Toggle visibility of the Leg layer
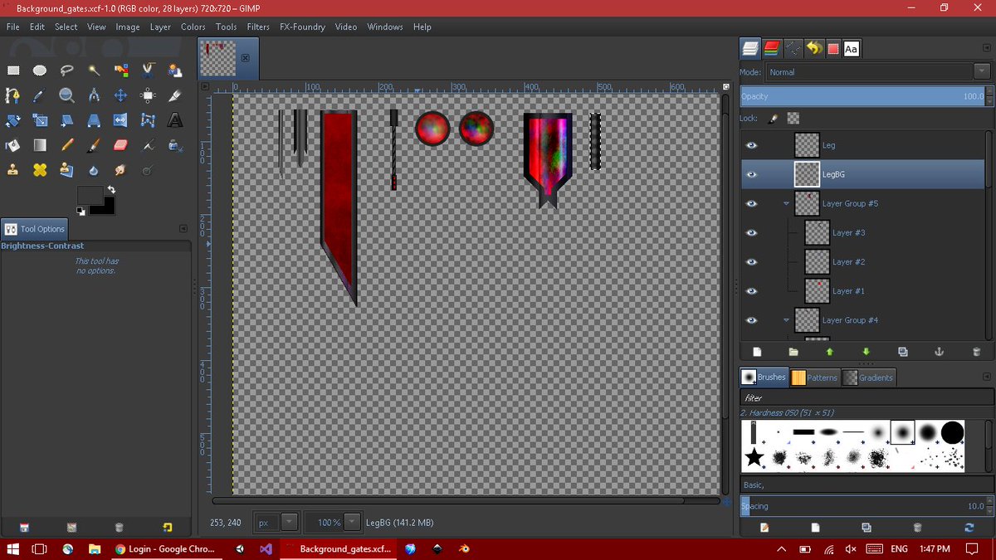 point(752,145)
